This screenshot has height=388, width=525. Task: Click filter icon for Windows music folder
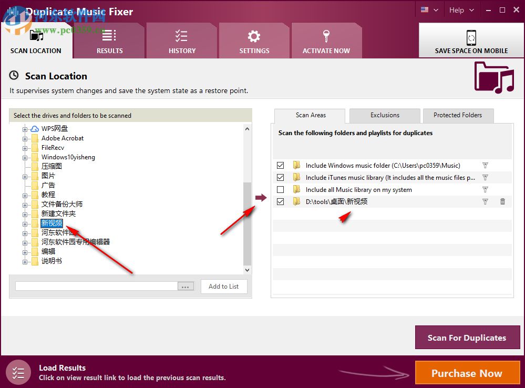(x=485, y=165)
